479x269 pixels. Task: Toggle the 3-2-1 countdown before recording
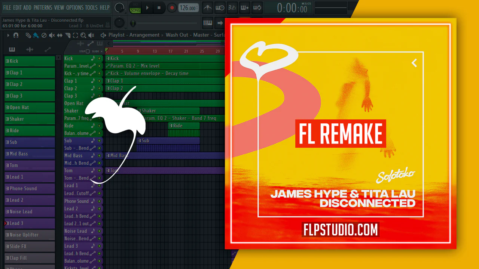click(x=232, y=7)
